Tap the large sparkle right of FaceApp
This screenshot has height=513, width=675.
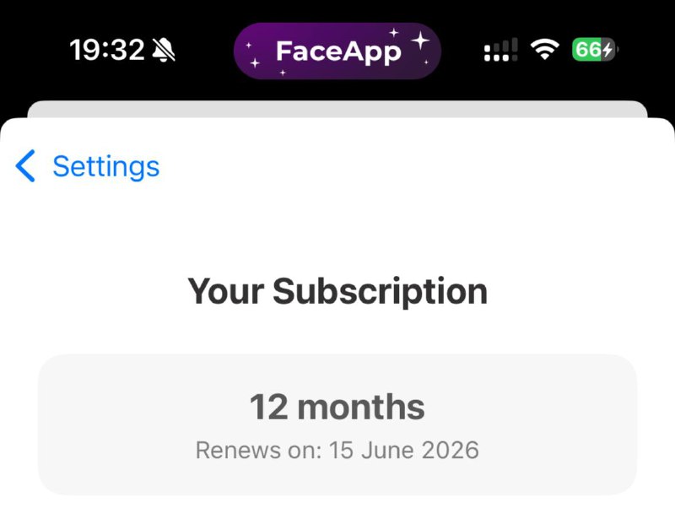pos(419,40)
